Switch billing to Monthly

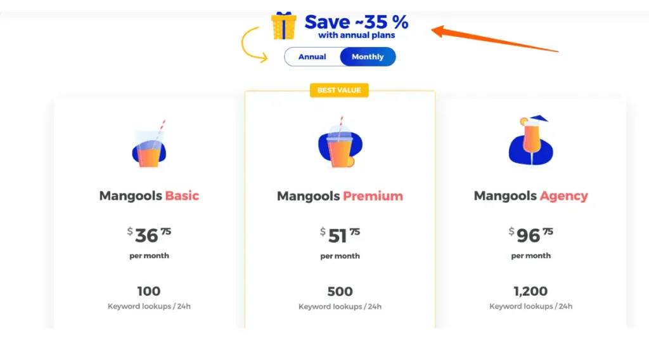point(368,57)
